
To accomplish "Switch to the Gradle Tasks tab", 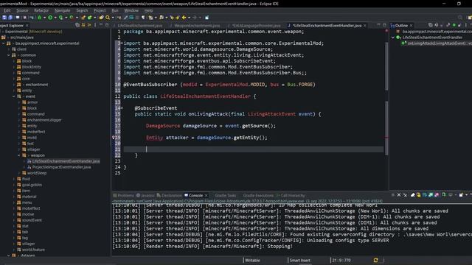I will tap(226, 195).
